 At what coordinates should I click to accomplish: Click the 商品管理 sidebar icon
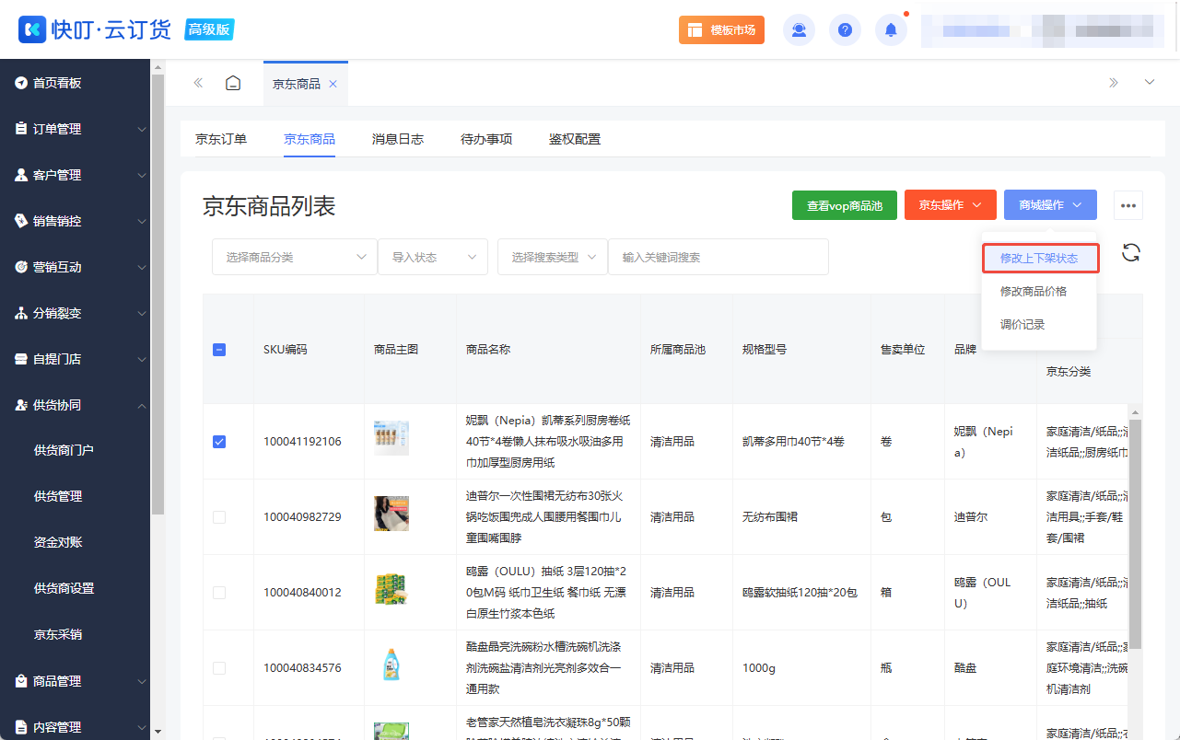tap(21, 681)
